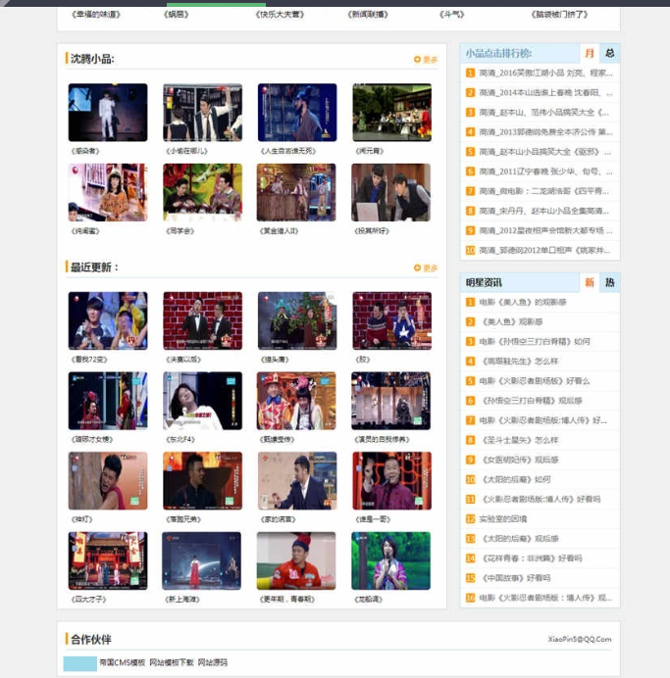Open the thumbnail for 《同学会》
The image size is (670, 678).
click(x=202, y=192)
